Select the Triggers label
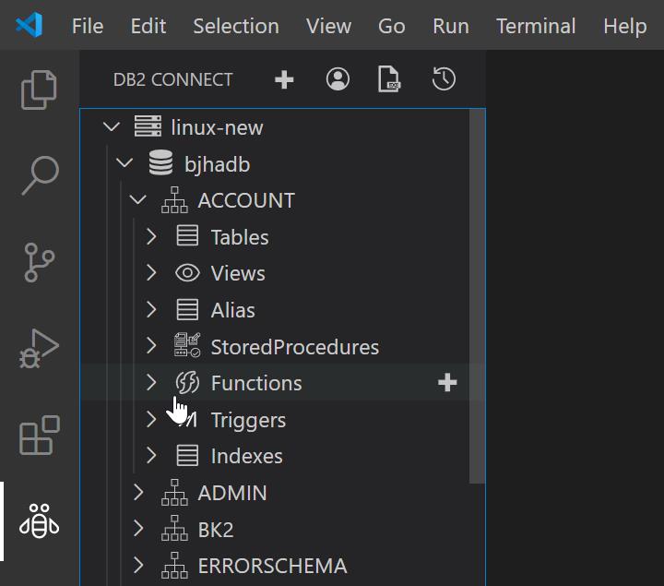The image size is (664, 586). coord(249,421)
